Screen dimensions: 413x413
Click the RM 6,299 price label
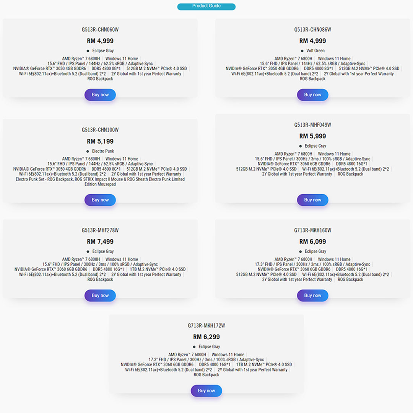point(206,337)
